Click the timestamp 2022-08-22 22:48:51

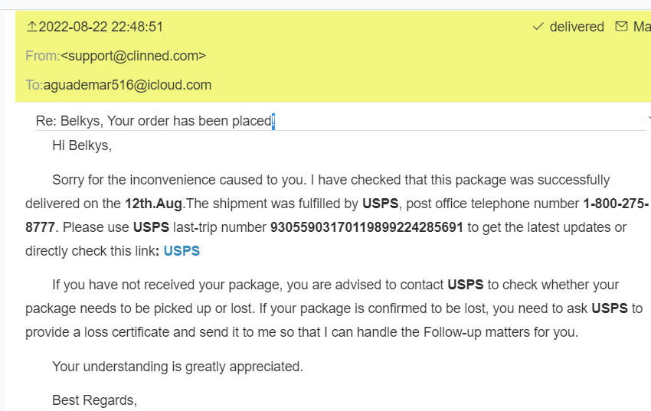coord(100,27)
